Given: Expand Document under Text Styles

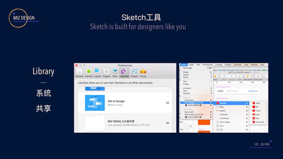Looking at the screenshot, I should [197, 112].
